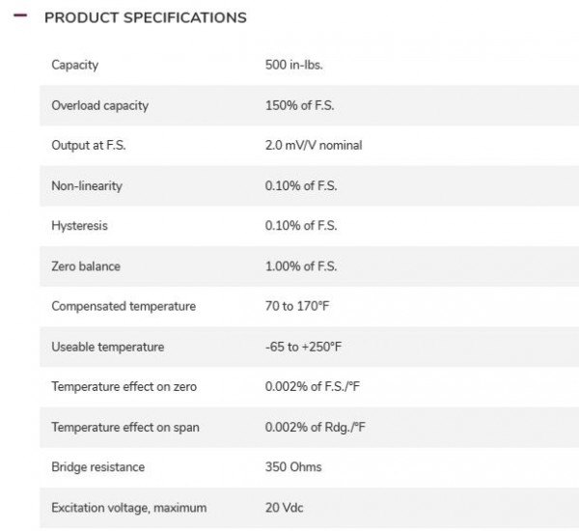This screenshot has height=531, width=579.
Task: Click the Hysteresis row label
Action: pyautogui.click(x=79, y=226)
